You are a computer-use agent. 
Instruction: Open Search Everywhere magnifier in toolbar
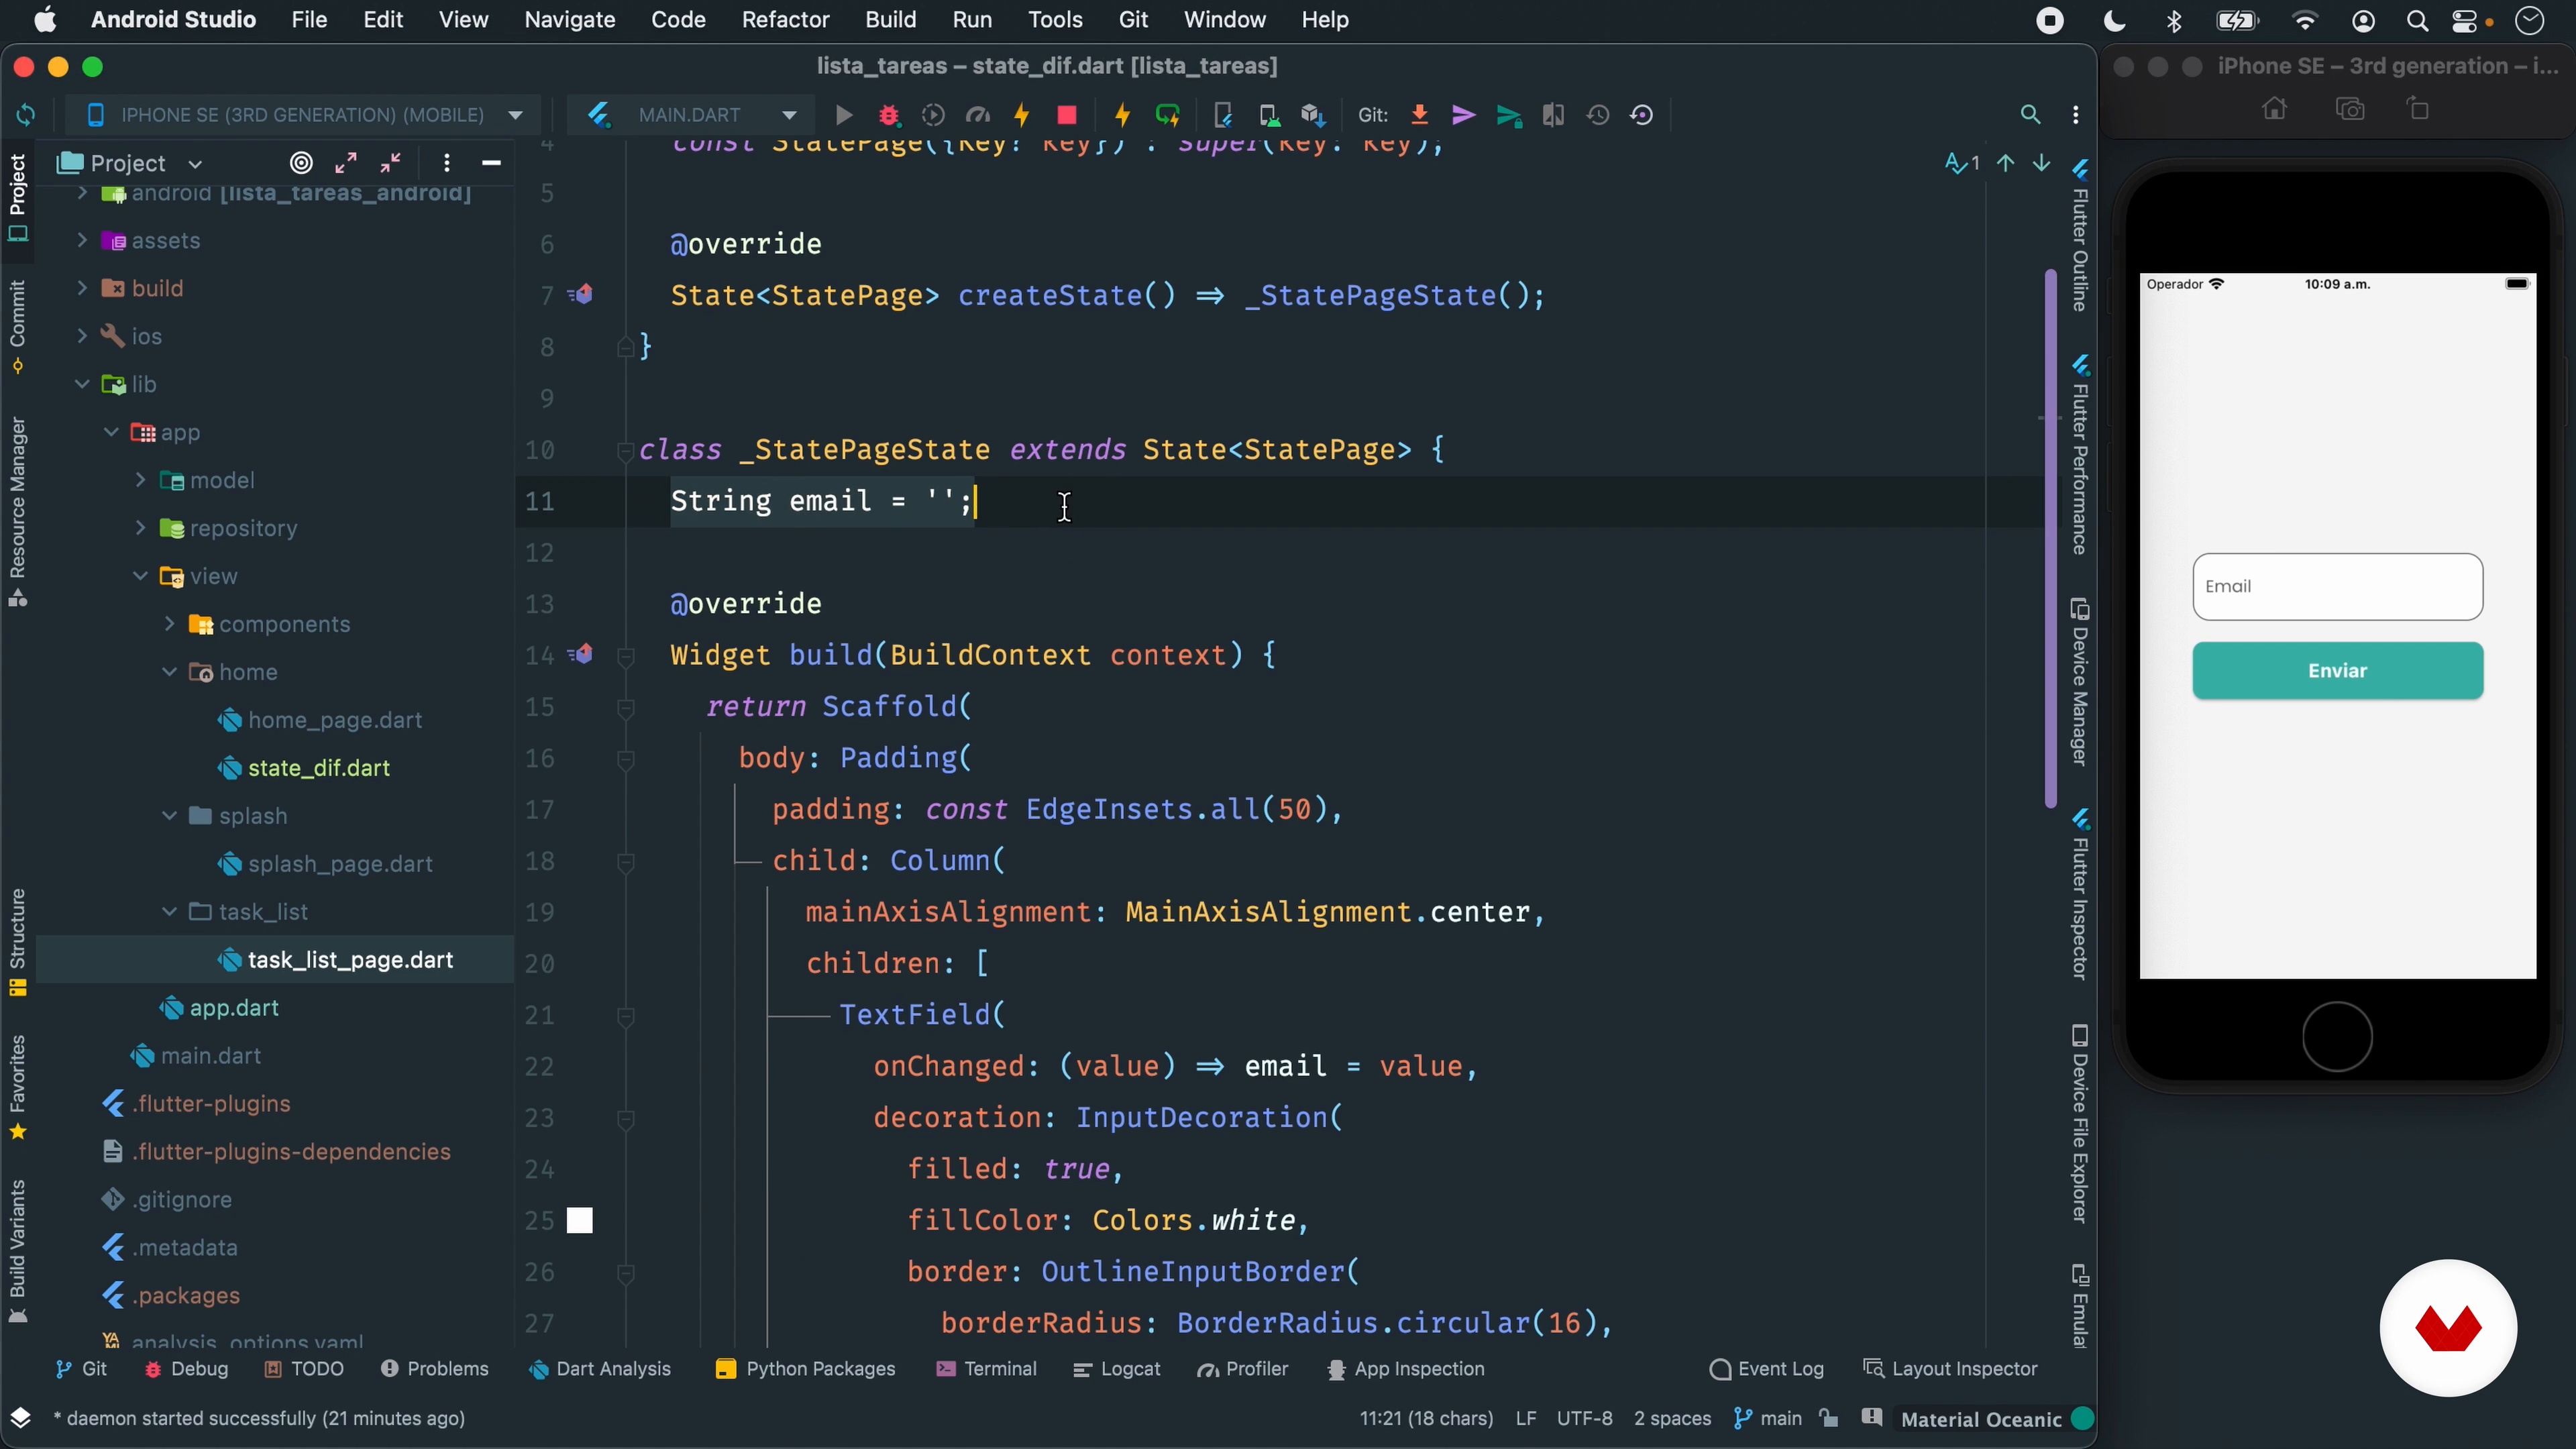click(2030, 115)
